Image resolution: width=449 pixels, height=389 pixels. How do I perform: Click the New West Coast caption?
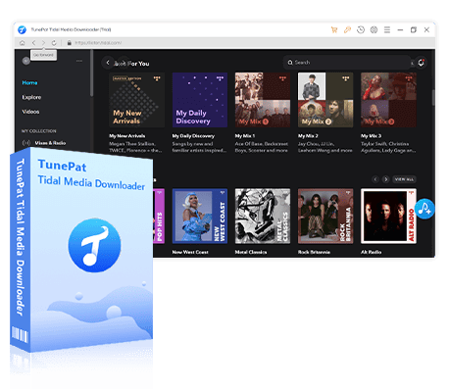point(190,252)
